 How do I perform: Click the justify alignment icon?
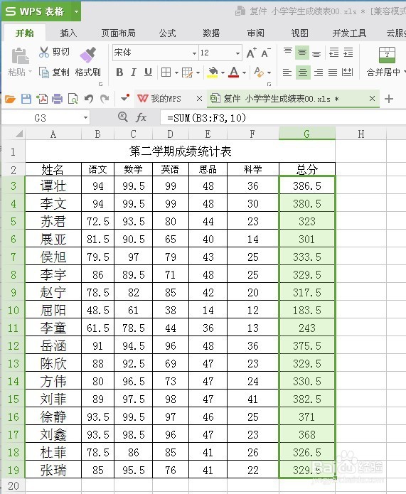point(333,73)
